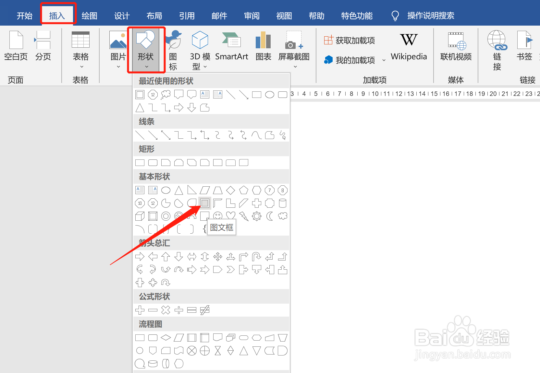
Task: Select the pentagon shape in basic shapes
Action: click(x=244, y=190)
